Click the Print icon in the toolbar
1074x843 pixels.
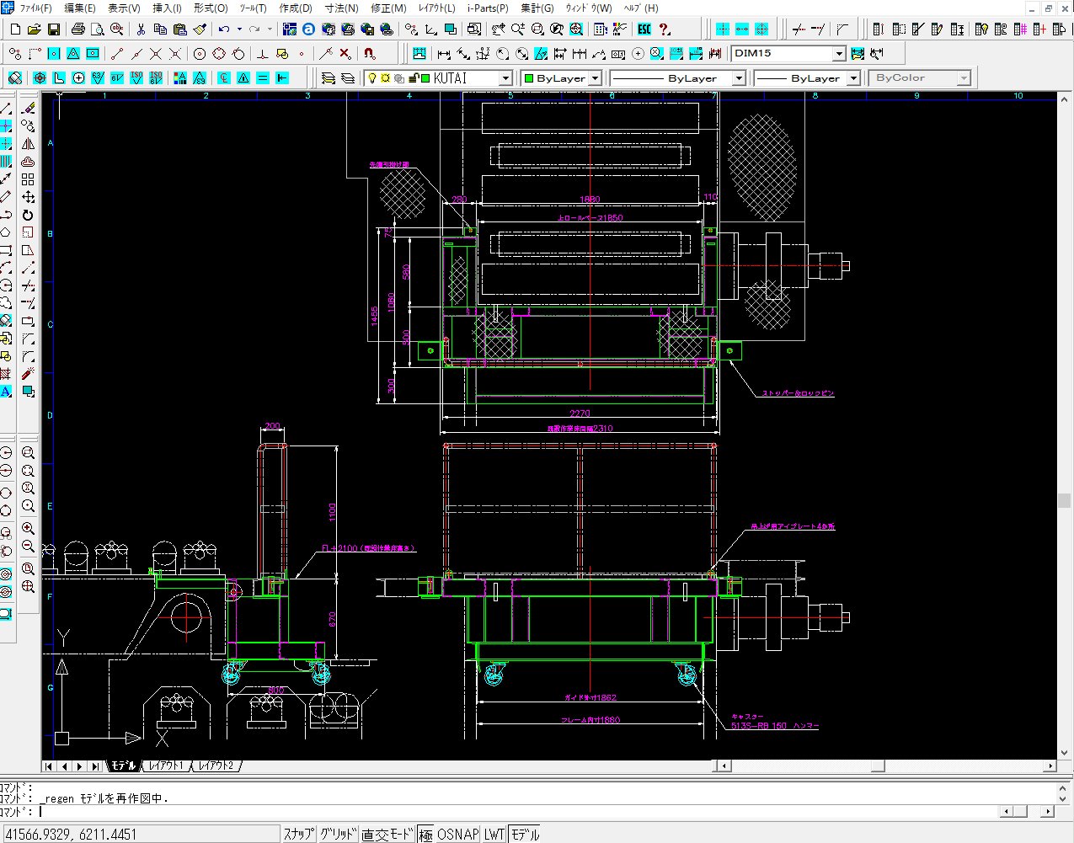tap(78, 29)
